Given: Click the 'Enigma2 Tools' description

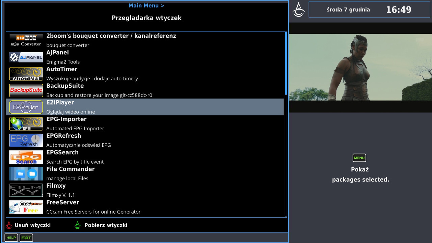Looking at the screenshot, I should pyautogui.click(x=63, y=62).
